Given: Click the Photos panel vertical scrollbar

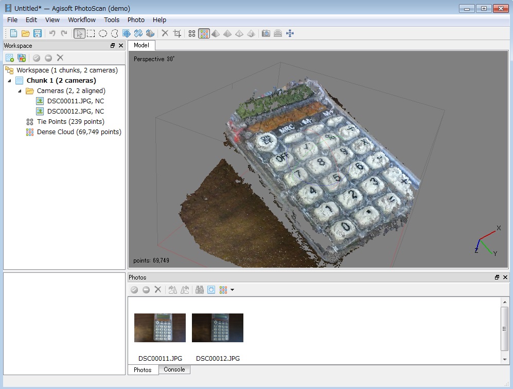Looking at the screenshot, I should click(x=505, y=329).
